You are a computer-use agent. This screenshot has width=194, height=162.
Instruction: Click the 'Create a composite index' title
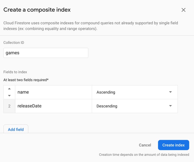pos(37,10)
